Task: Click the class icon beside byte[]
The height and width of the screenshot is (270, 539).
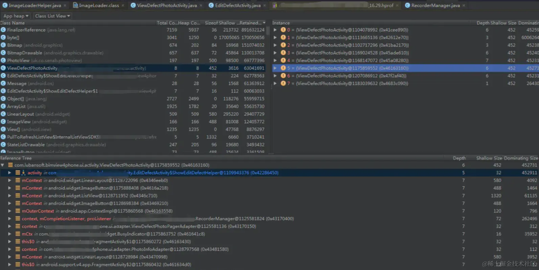Action: click(x=3, y=38)
